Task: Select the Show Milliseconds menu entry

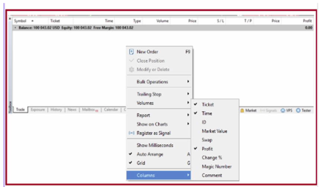Action: coord(155,145)
